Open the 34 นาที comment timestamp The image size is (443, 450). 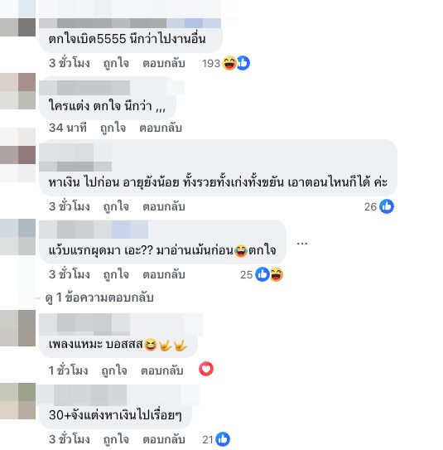68,128
